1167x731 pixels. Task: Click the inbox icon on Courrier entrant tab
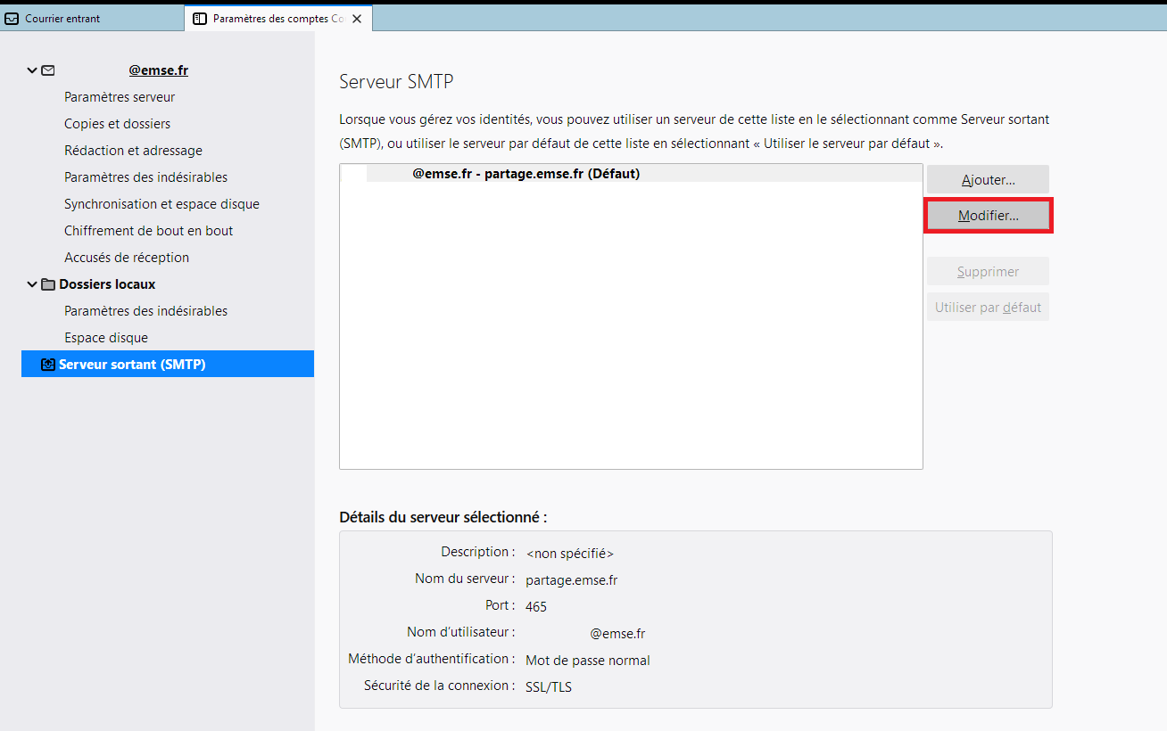[12, 19]
